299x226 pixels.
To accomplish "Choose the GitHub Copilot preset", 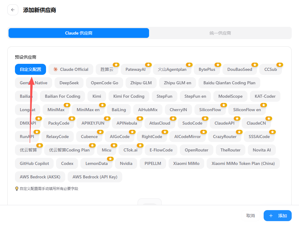I will [34, 163].
